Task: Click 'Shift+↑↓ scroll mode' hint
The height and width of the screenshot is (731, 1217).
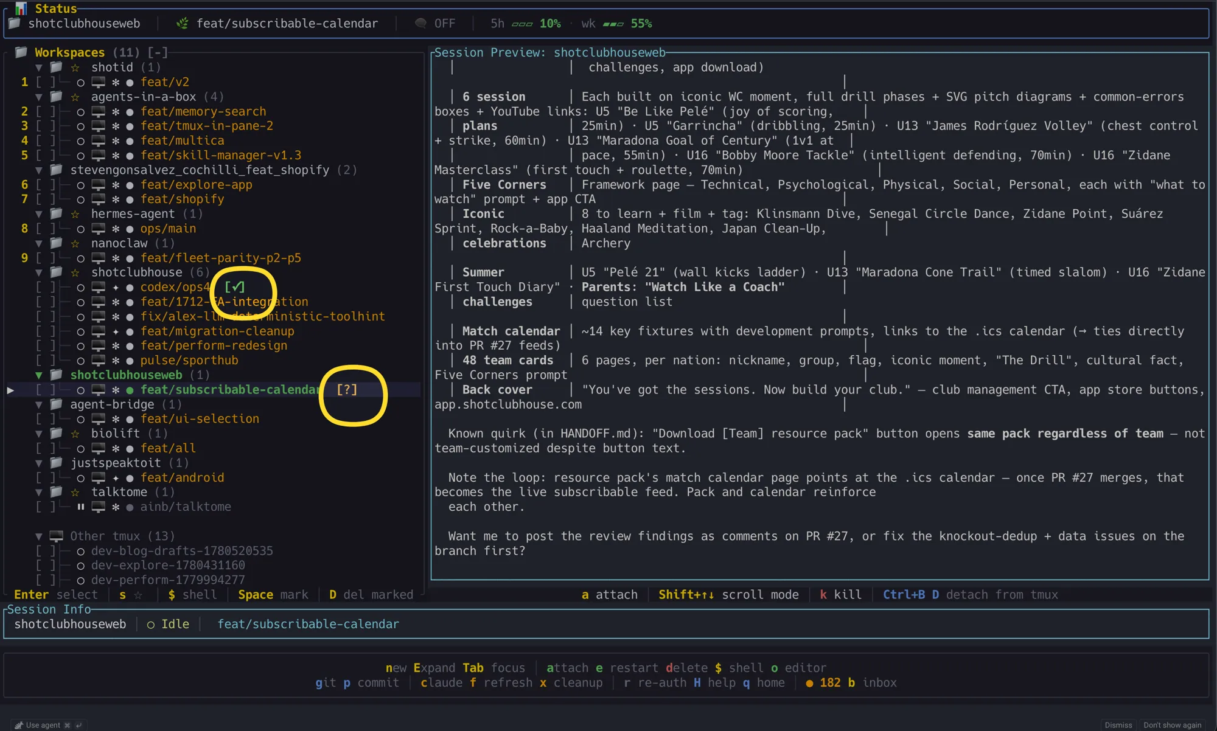Action: tap(728, 595)
